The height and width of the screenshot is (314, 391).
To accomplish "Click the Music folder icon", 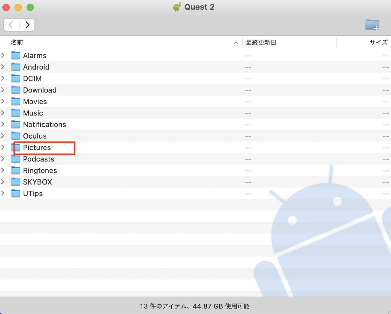I will point(16,113).
